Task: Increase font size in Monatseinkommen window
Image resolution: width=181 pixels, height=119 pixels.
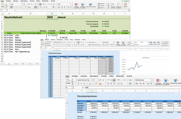Action: tap(100, 80)
